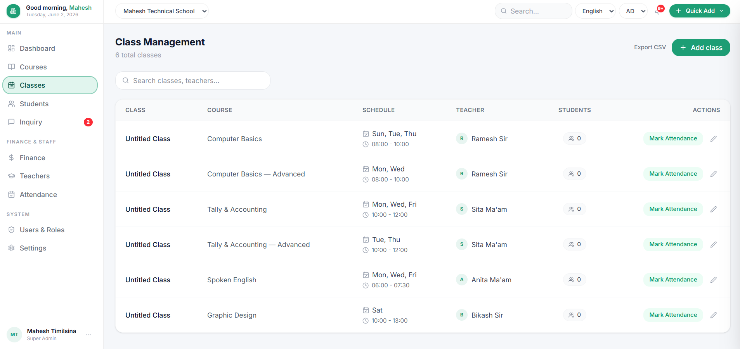Image resolution: width=740 pixels, height=349 pixels.
Task: Click the COURSE column header
Action: (220, 110)
